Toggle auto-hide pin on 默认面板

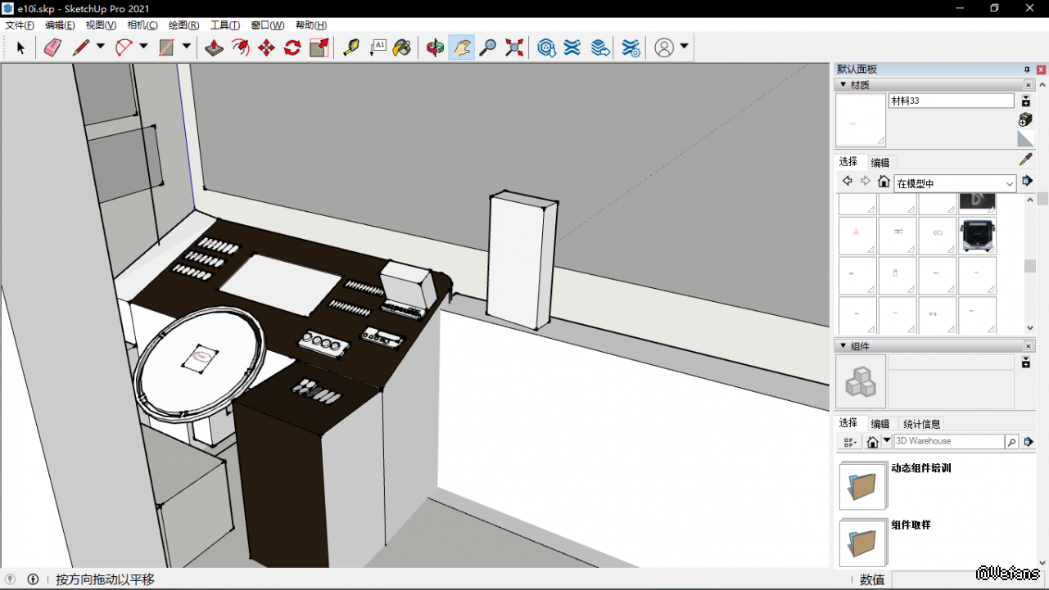[1027, 70]
